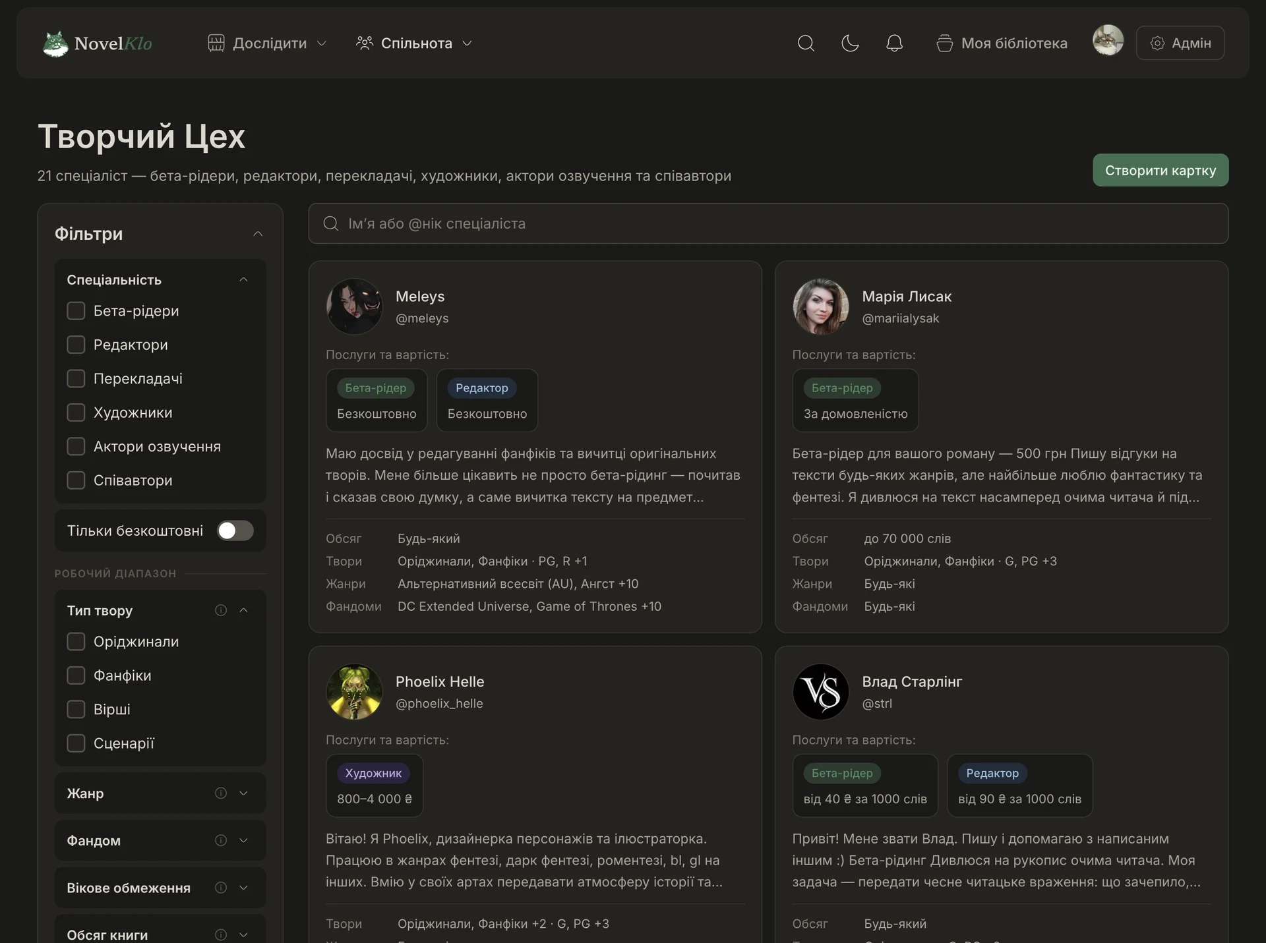
Task: Focus the specialist name search field
Action: pyautogui.click(x=768, y=223)
